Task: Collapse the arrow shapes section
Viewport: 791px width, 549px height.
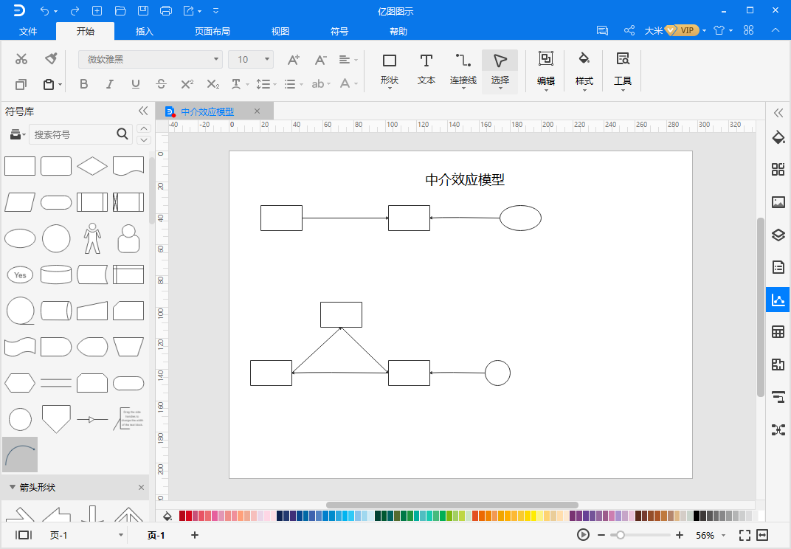Action: tap(12, 487)
